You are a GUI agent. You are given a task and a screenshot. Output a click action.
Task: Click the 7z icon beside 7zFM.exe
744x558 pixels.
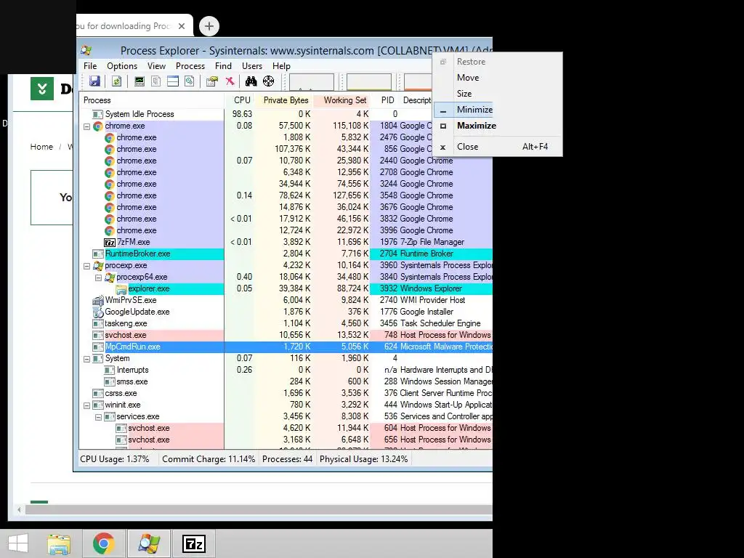pyautogui.click(x=110, y=243)
